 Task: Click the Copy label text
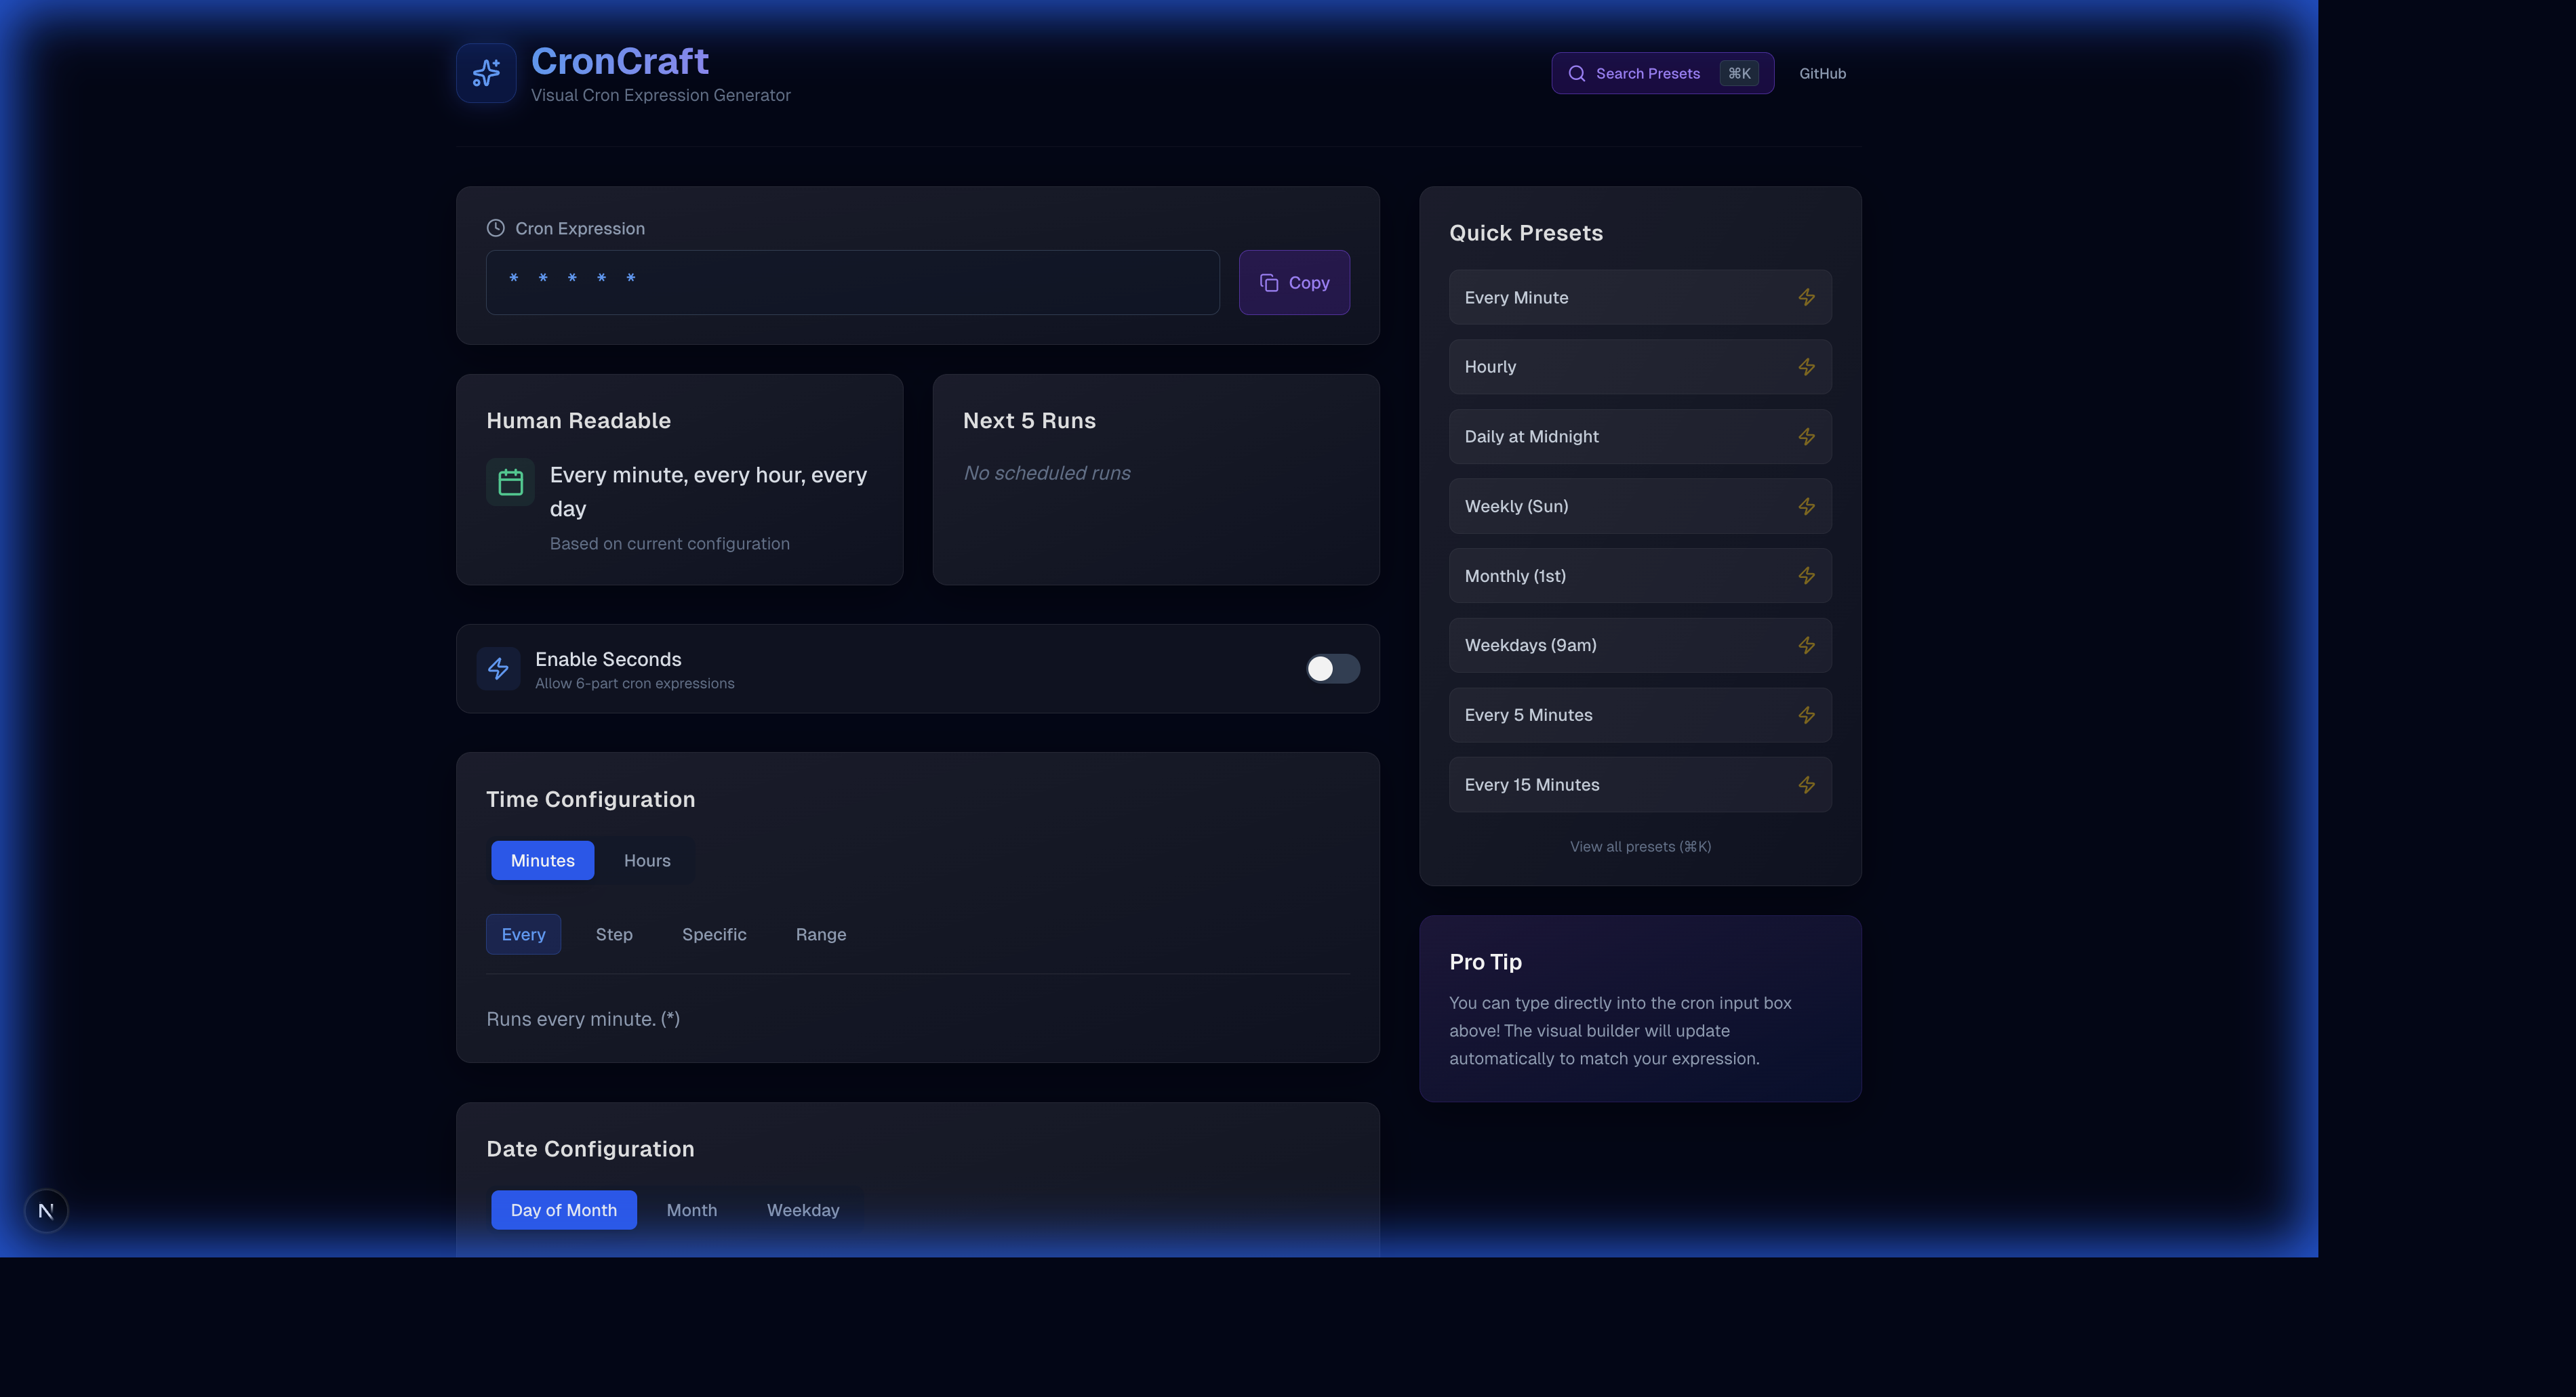click(1309, 283)
